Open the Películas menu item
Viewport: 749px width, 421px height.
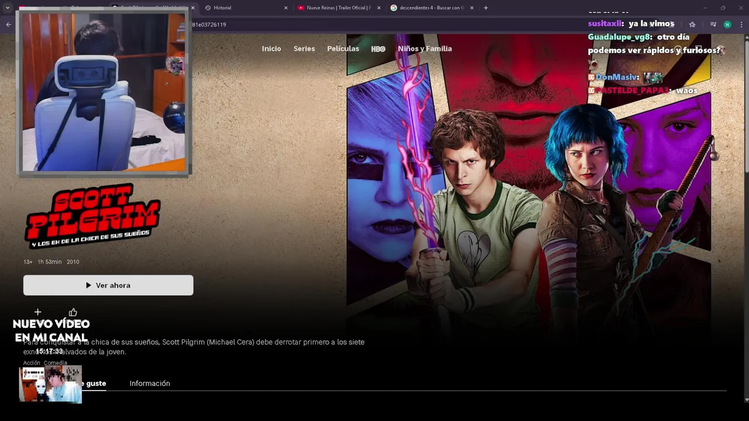click(x=343, y=49)
